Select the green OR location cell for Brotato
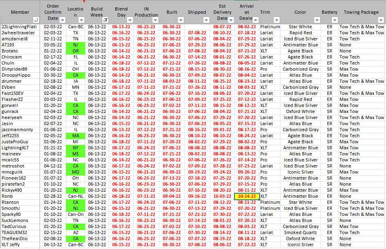The image size is (386, 249). [76, 51]
